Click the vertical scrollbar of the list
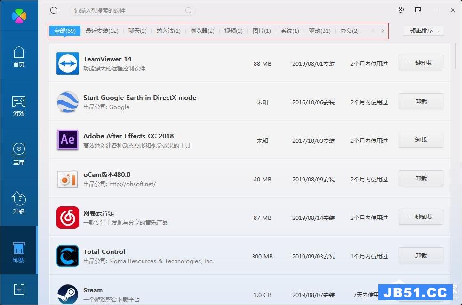This screenshot has width=462, height=305. [455, 56]
